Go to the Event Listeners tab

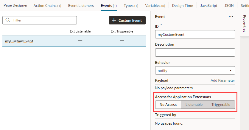tap(81, 6)
